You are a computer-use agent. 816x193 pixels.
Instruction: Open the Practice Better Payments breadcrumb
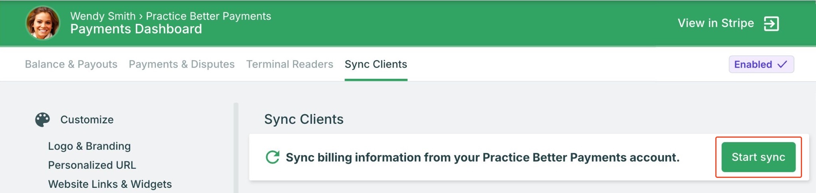209,16
